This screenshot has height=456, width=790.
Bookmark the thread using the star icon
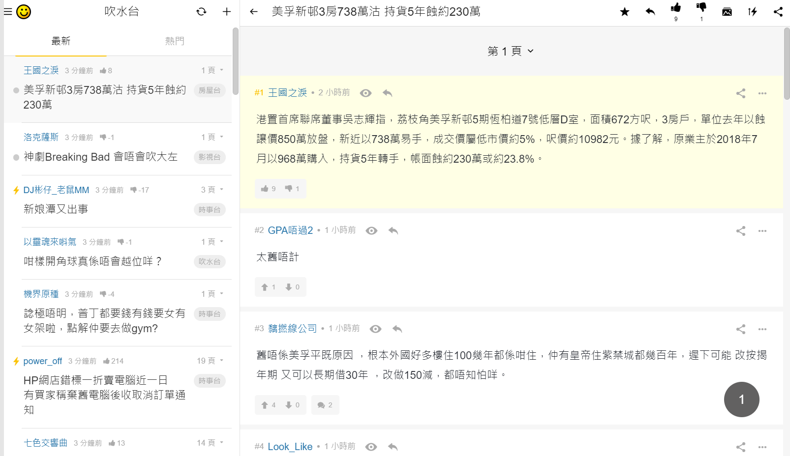click(x=624, y=11)
